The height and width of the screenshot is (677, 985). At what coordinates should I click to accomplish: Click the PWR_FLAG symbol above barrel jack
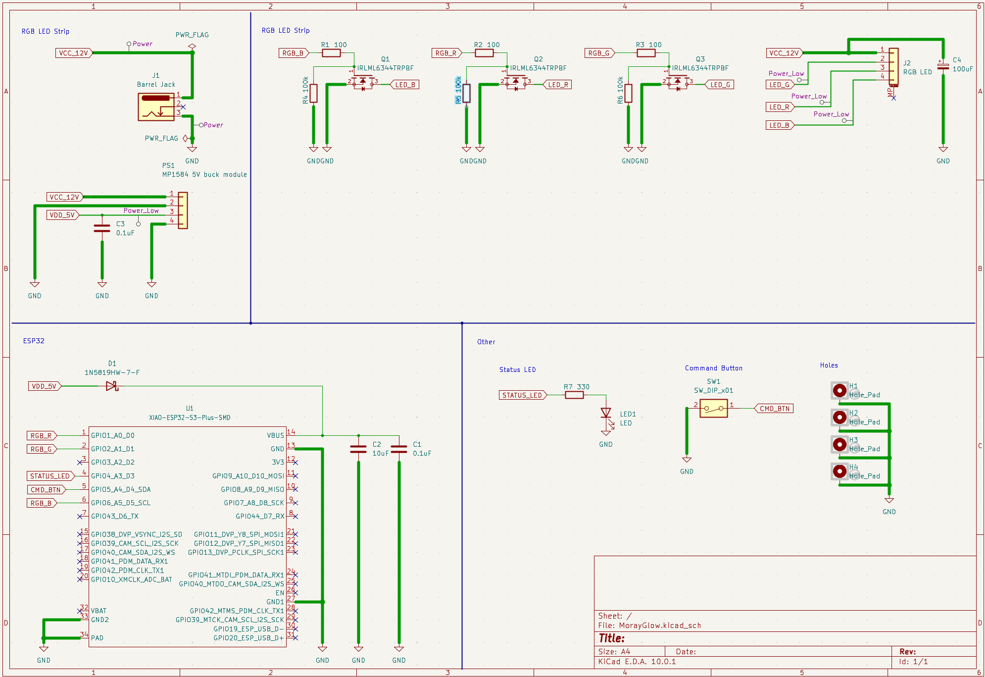(192, 47)
